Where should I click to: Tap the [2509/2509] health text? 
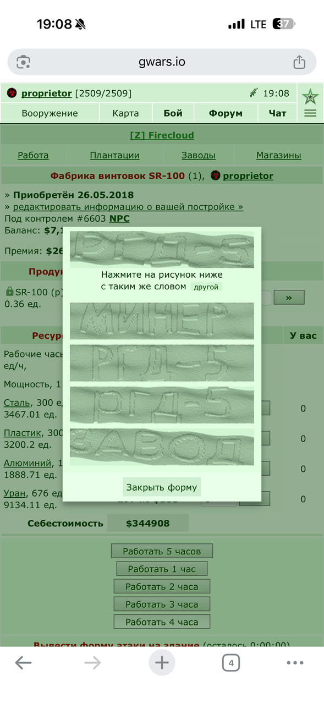pos(103,94)
